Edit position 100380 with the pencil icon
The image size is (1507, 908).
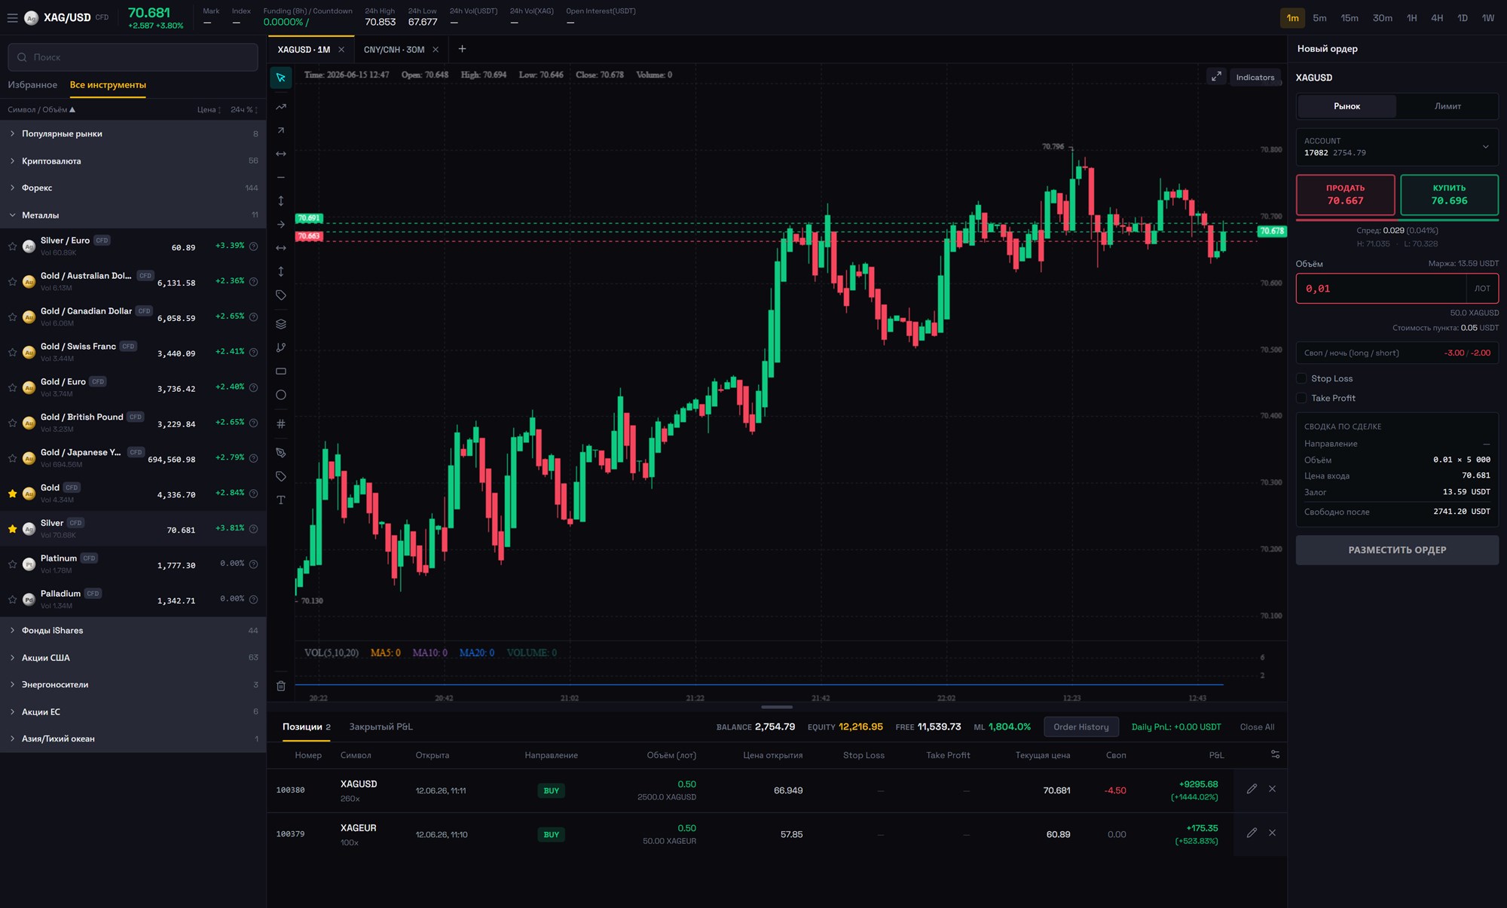pyautogui.click(x=1252, y=789)
